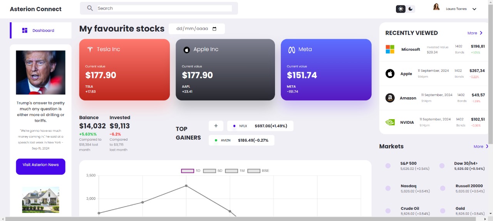Viewport: 493px width, 221px height.
Task: Click the purple dot beside Russell 20000
Action: 443,188
